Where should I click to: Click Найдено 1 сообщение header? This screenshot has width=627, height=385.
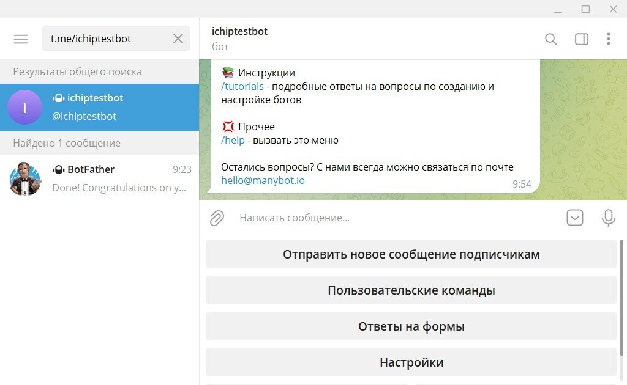click(x=66, y=143)
